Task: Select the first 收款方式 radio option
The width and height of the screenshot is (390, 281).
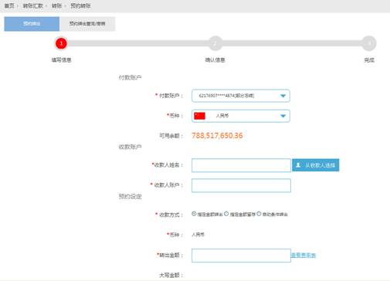Action: point(194,214)
